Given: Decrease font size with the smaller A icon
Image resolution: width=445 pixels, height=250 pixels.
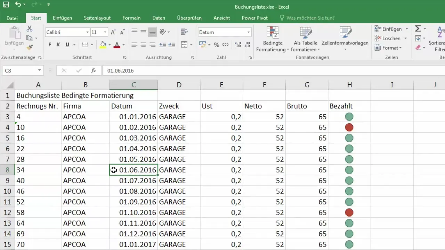Looking at the screenshot, I should [x=122, y=32].
